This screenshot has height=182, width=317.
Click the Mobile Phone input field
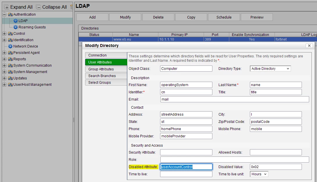coord(276,129)
